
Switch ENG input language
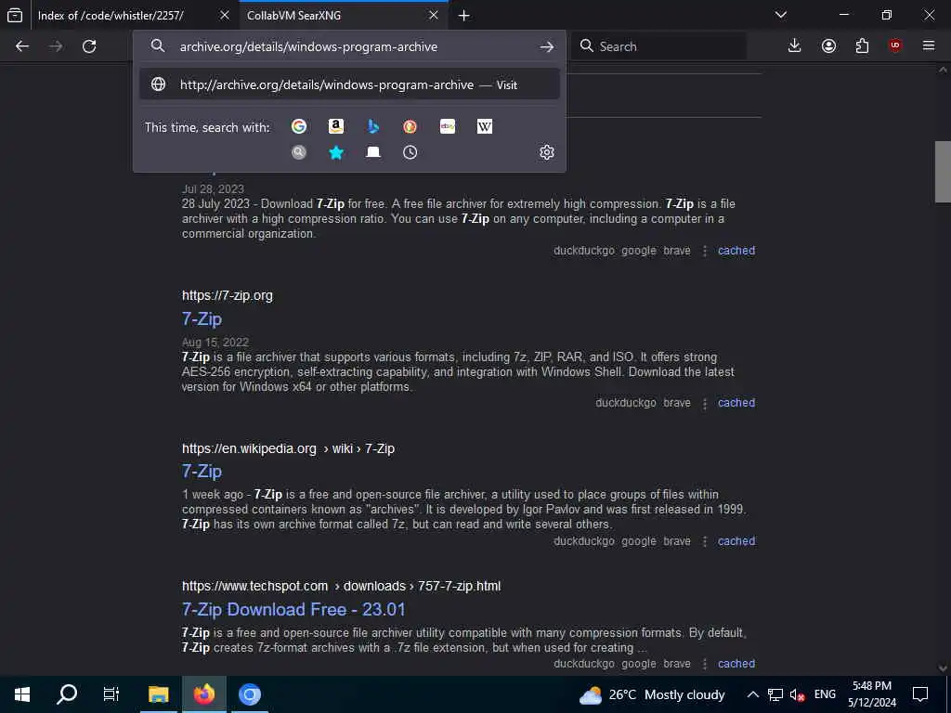[825, 694]
